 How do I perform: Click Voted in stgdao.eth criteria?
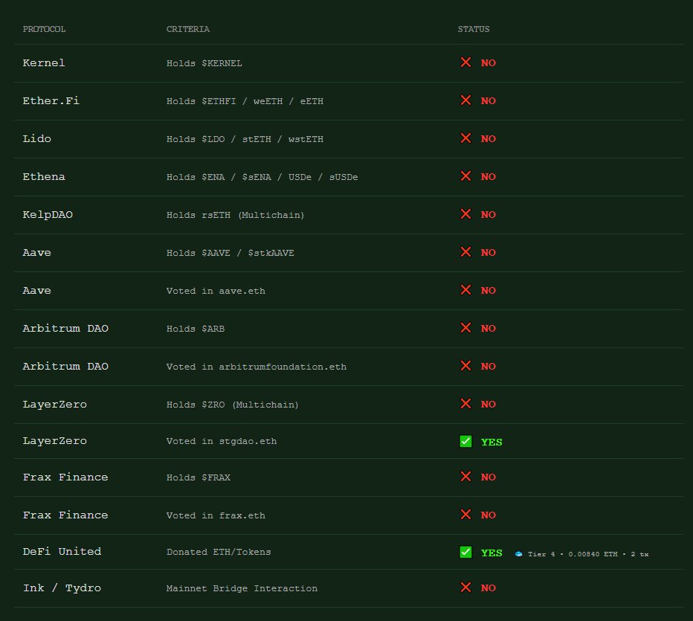tap(222, 442)
